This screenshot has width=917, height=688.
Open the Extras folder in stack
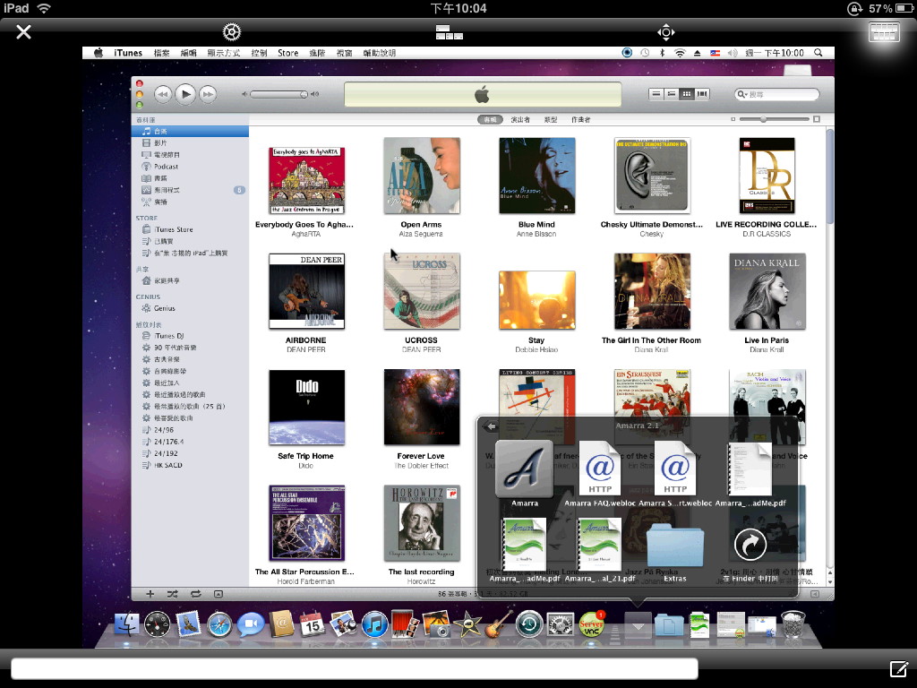pos(674,546)
